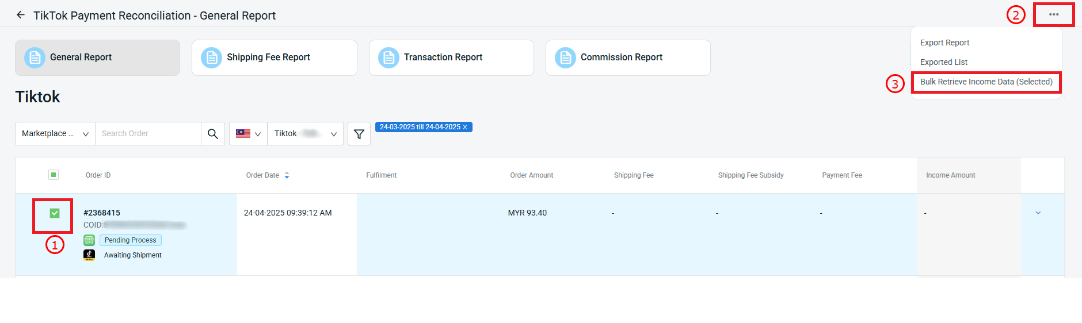Screen dimensions: 1082x323
Task: Click the Shipping Fee column header
Action: click(x=634, y=175)
